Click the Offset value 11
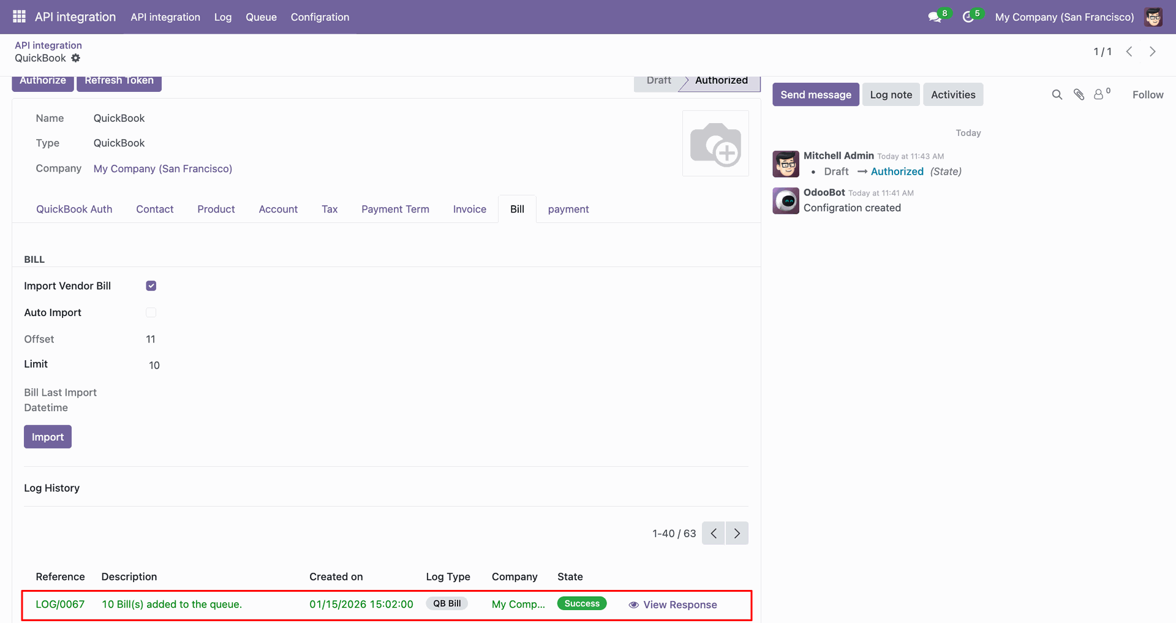 (x=151, y=339)
